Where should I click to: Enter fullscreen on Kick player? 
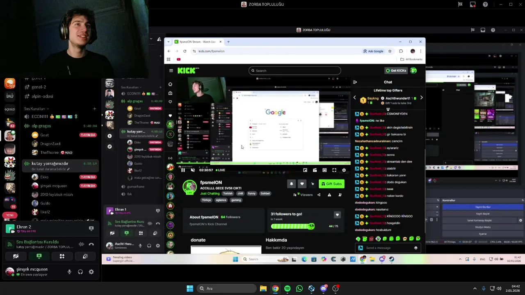334,170
